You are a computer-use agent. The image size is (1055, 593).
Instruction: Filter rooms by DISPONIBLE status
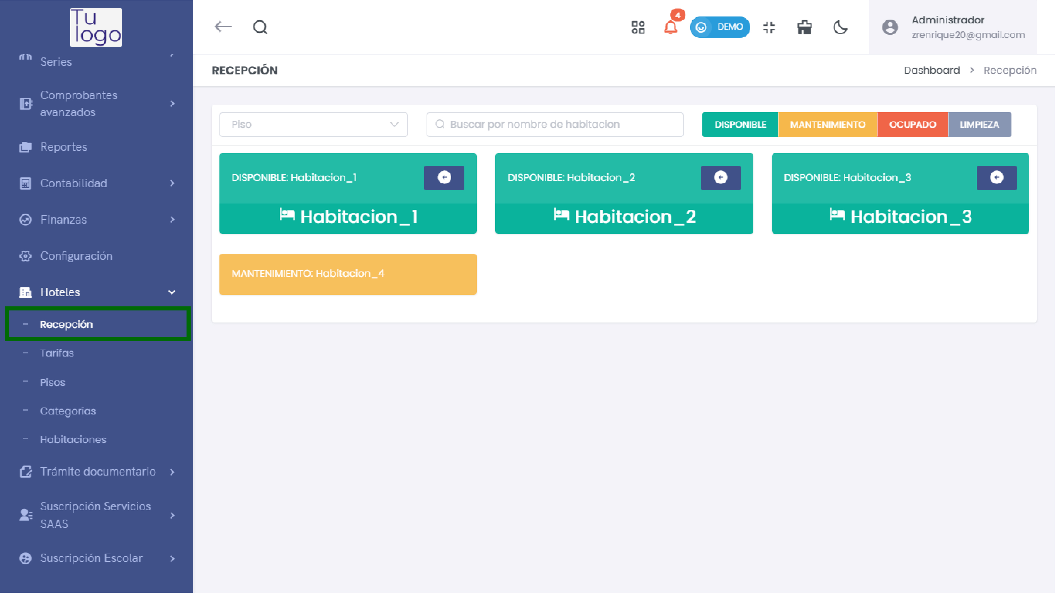740,124
